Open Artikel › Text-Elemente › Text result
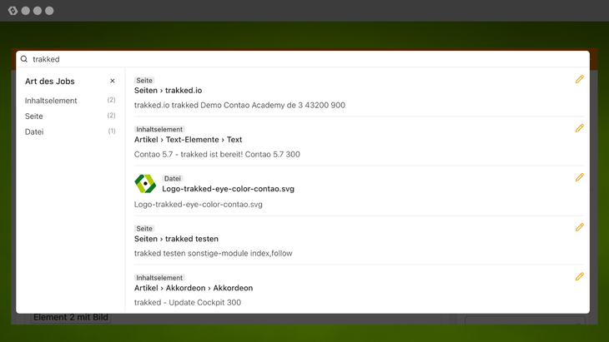 click(x=188, y=140)
